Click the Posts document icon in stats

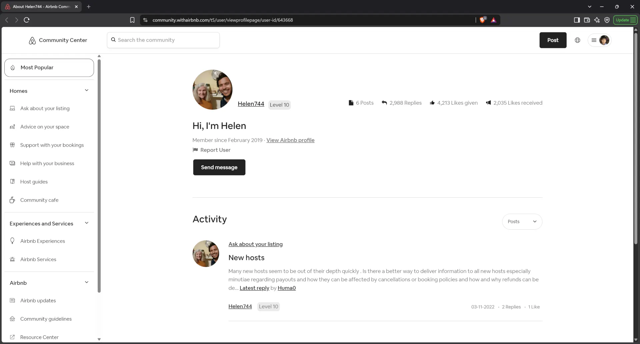[351, 103]
